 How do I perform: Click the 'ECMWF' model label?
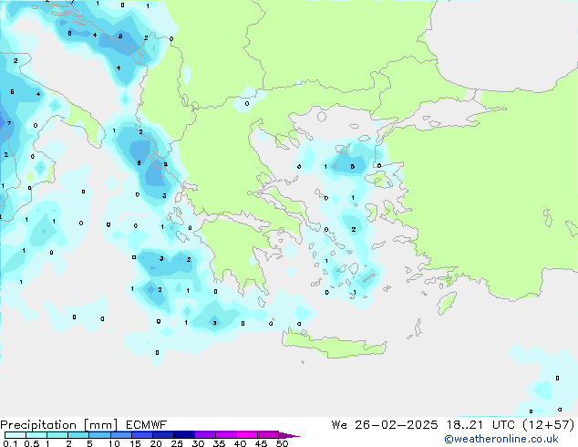coord(147,425)
